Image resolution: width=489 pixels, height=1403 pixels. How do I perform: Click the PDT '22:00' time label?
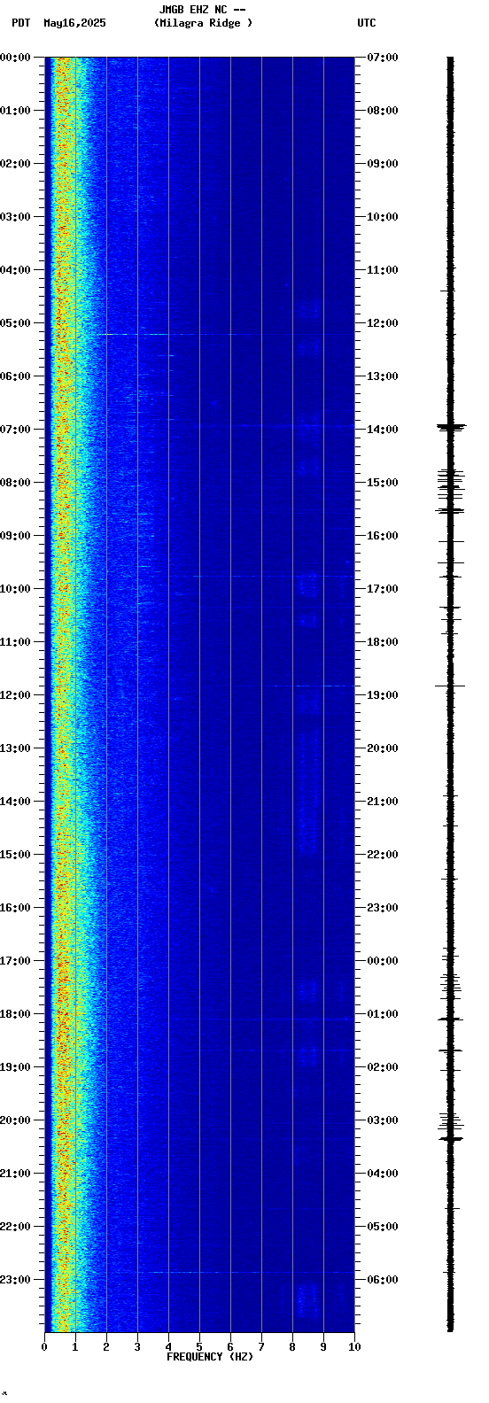(x=16, y=1227)
